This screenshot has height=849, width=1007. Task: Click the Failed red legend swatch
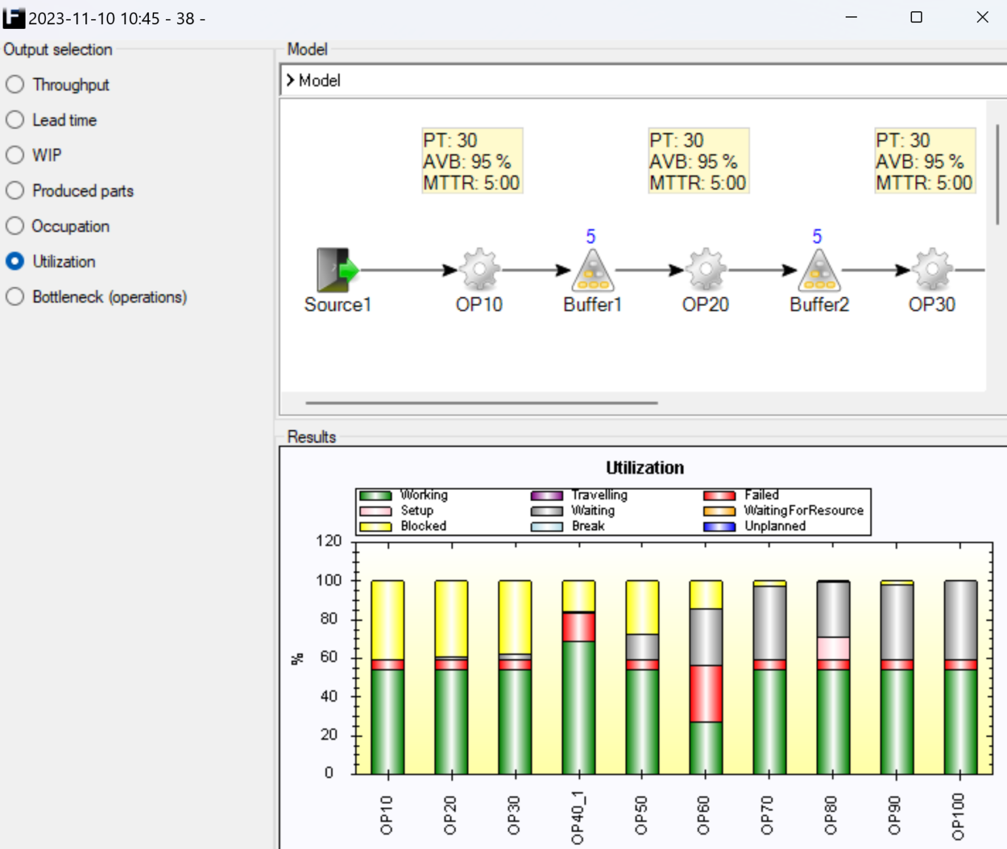tap(719, 496)
